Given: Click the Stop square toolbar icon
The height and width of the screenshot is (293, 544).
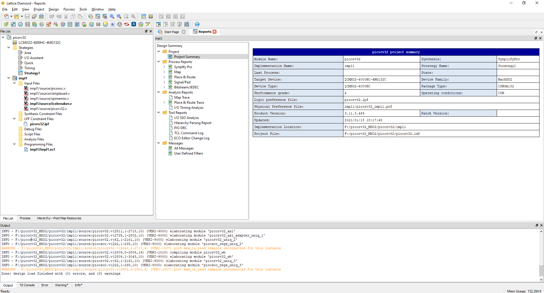Looking at the screenshot, I should click(x=182, y=16).
